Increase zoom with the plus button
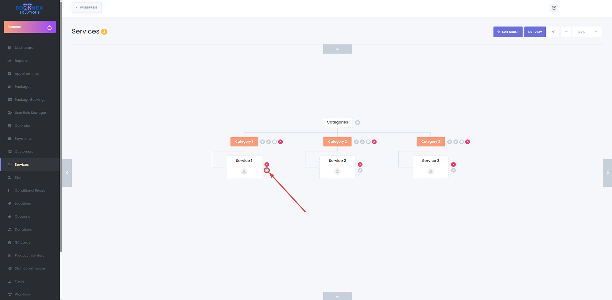 (x=596, y=32)
